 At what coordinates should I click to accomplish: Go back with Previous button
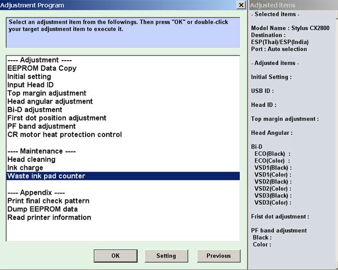pyautogui.click(x=219, y=255)
